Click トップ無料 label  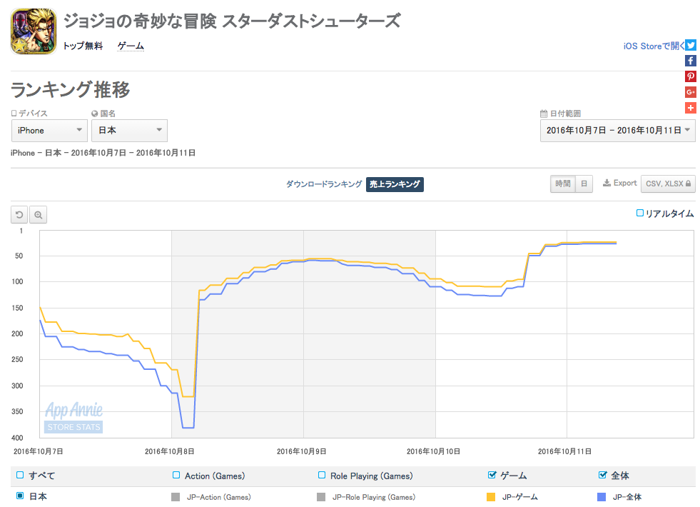click(x=83, y=46)
